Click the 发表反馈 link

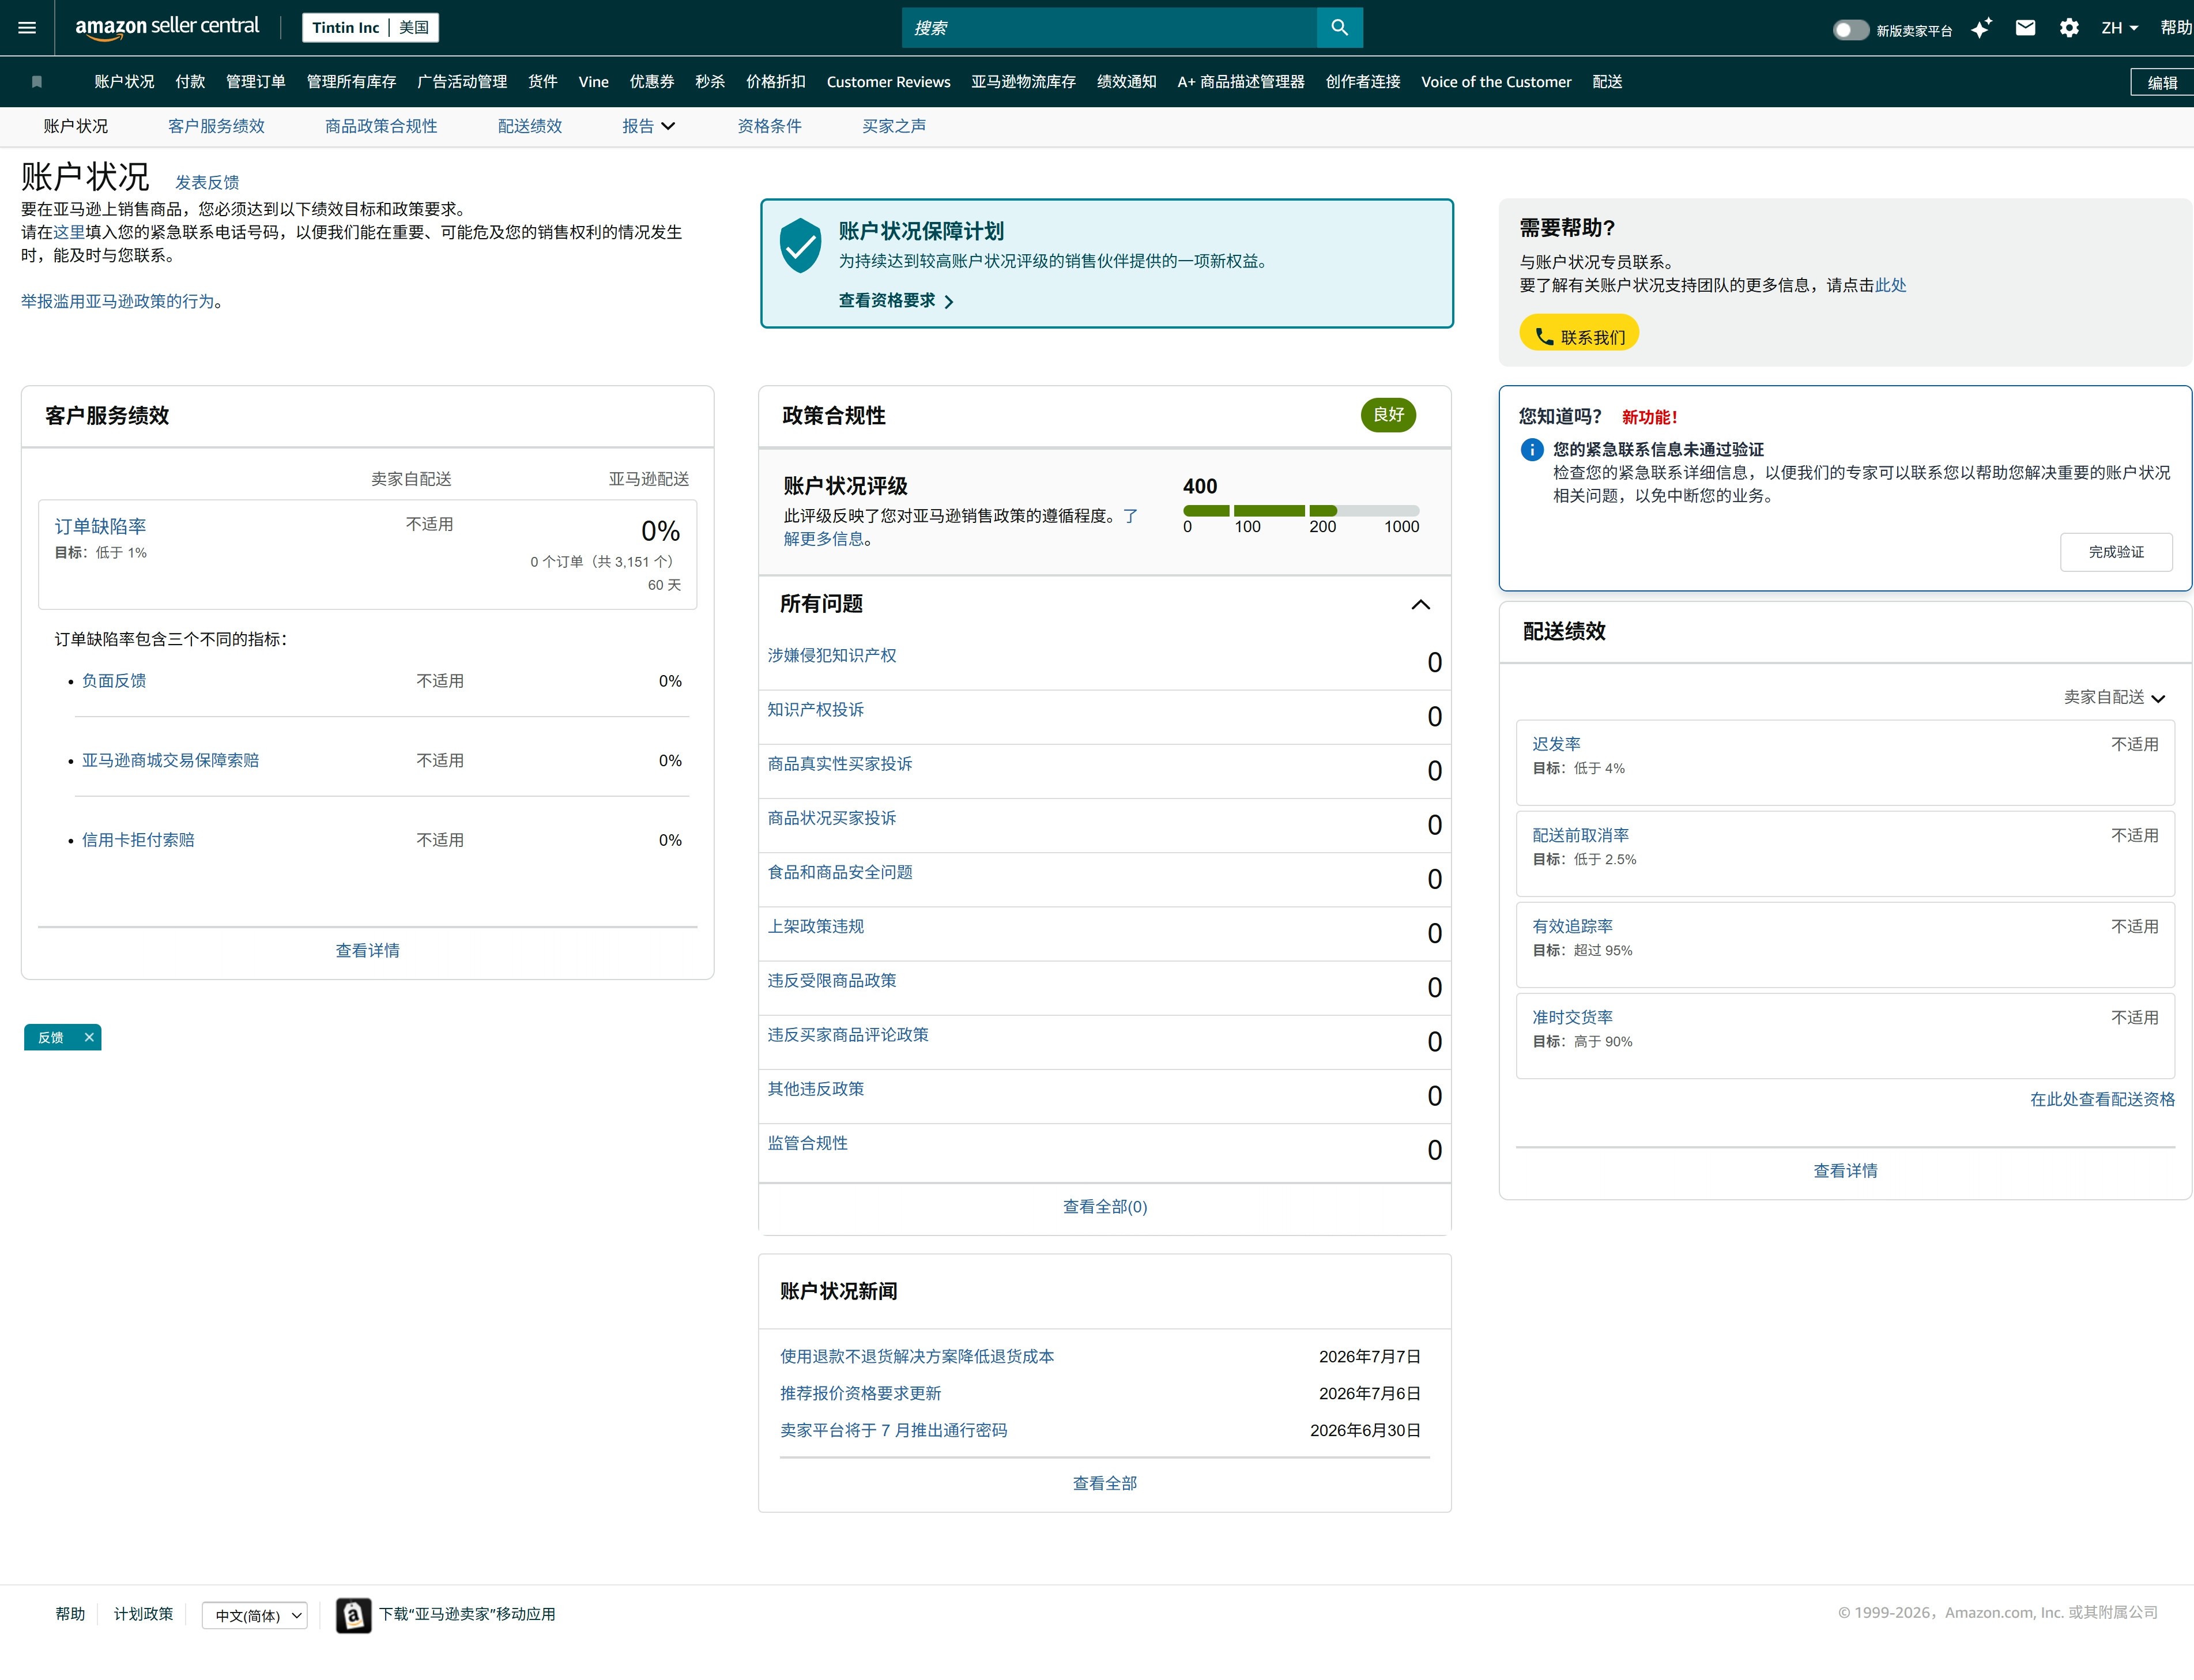(207, 182)
